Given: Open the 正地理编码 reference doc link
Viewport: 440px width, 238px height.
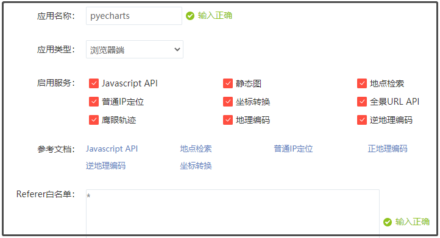Looking at the screenshot, I should pyautogui.click(x=388, y=149).
